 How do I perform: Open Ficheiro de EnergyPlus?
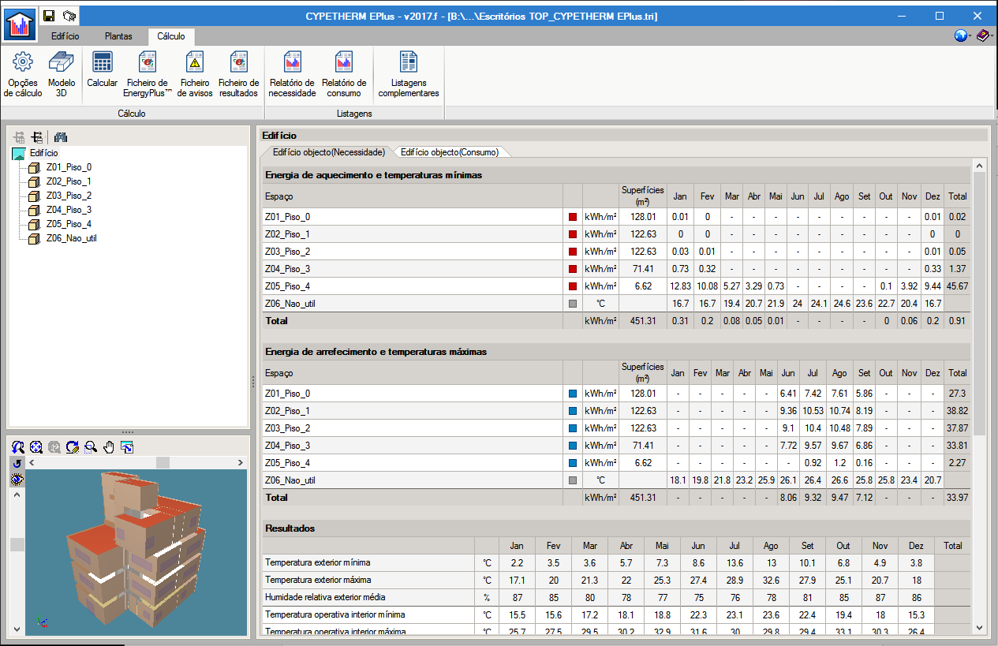pos(147,74)
